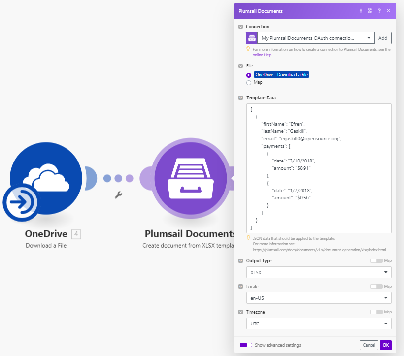
Task: Toggle Map switch for Timezone
Action: 376,312
